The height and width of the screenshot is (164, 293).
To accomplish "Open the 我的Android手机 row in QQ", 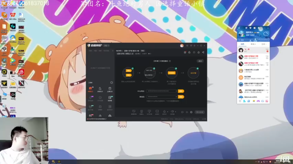I will coord(253,97).
